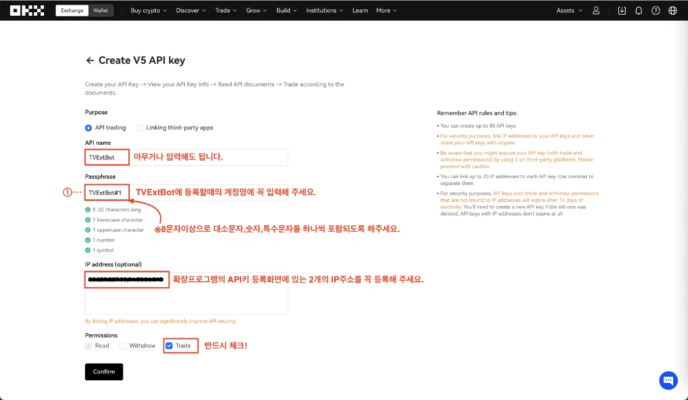The height and width of the screenshot is (400, 688).
Task: Open the language globe icon
Action: pos(673,10)
